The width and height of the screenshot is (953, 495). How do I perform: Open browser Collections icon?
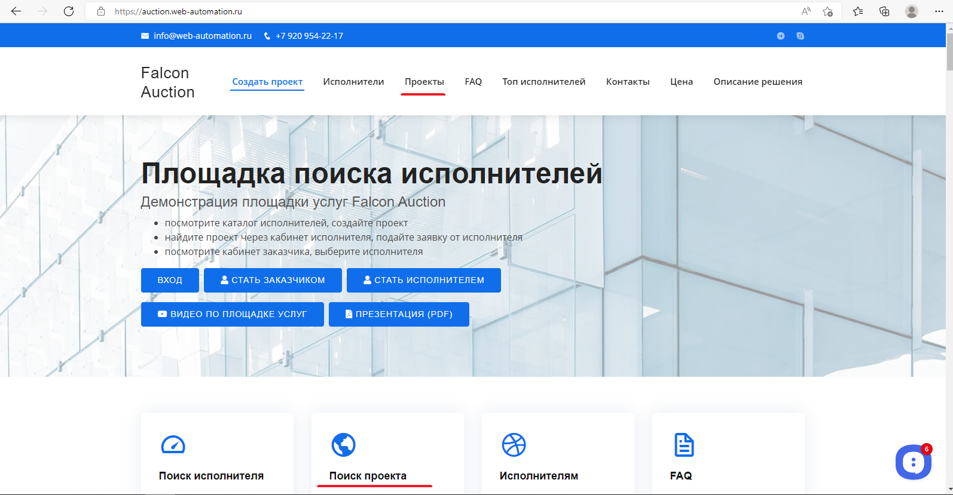[x=884, y=11]
